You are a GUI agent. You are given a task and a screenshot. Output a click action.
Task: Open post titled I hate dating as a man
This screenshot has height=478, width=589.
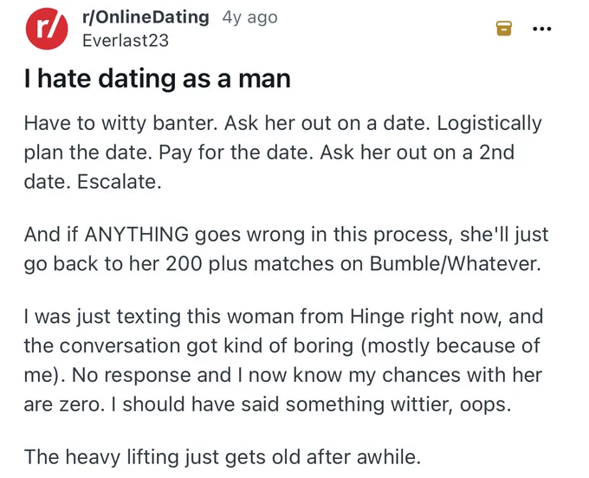(158, 79)
